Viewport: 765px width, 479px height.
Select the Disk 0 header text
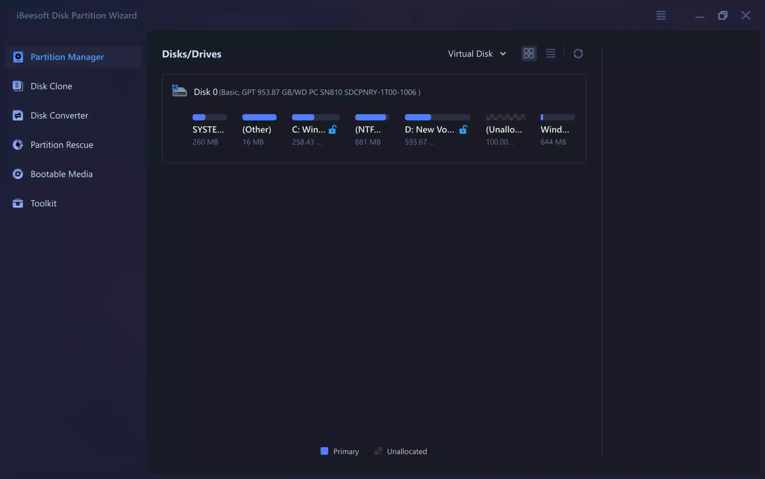point(307,92)
